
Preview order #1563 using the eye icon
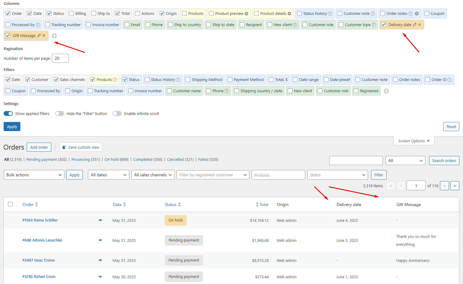pyautogui.click(x=100, y=220)
